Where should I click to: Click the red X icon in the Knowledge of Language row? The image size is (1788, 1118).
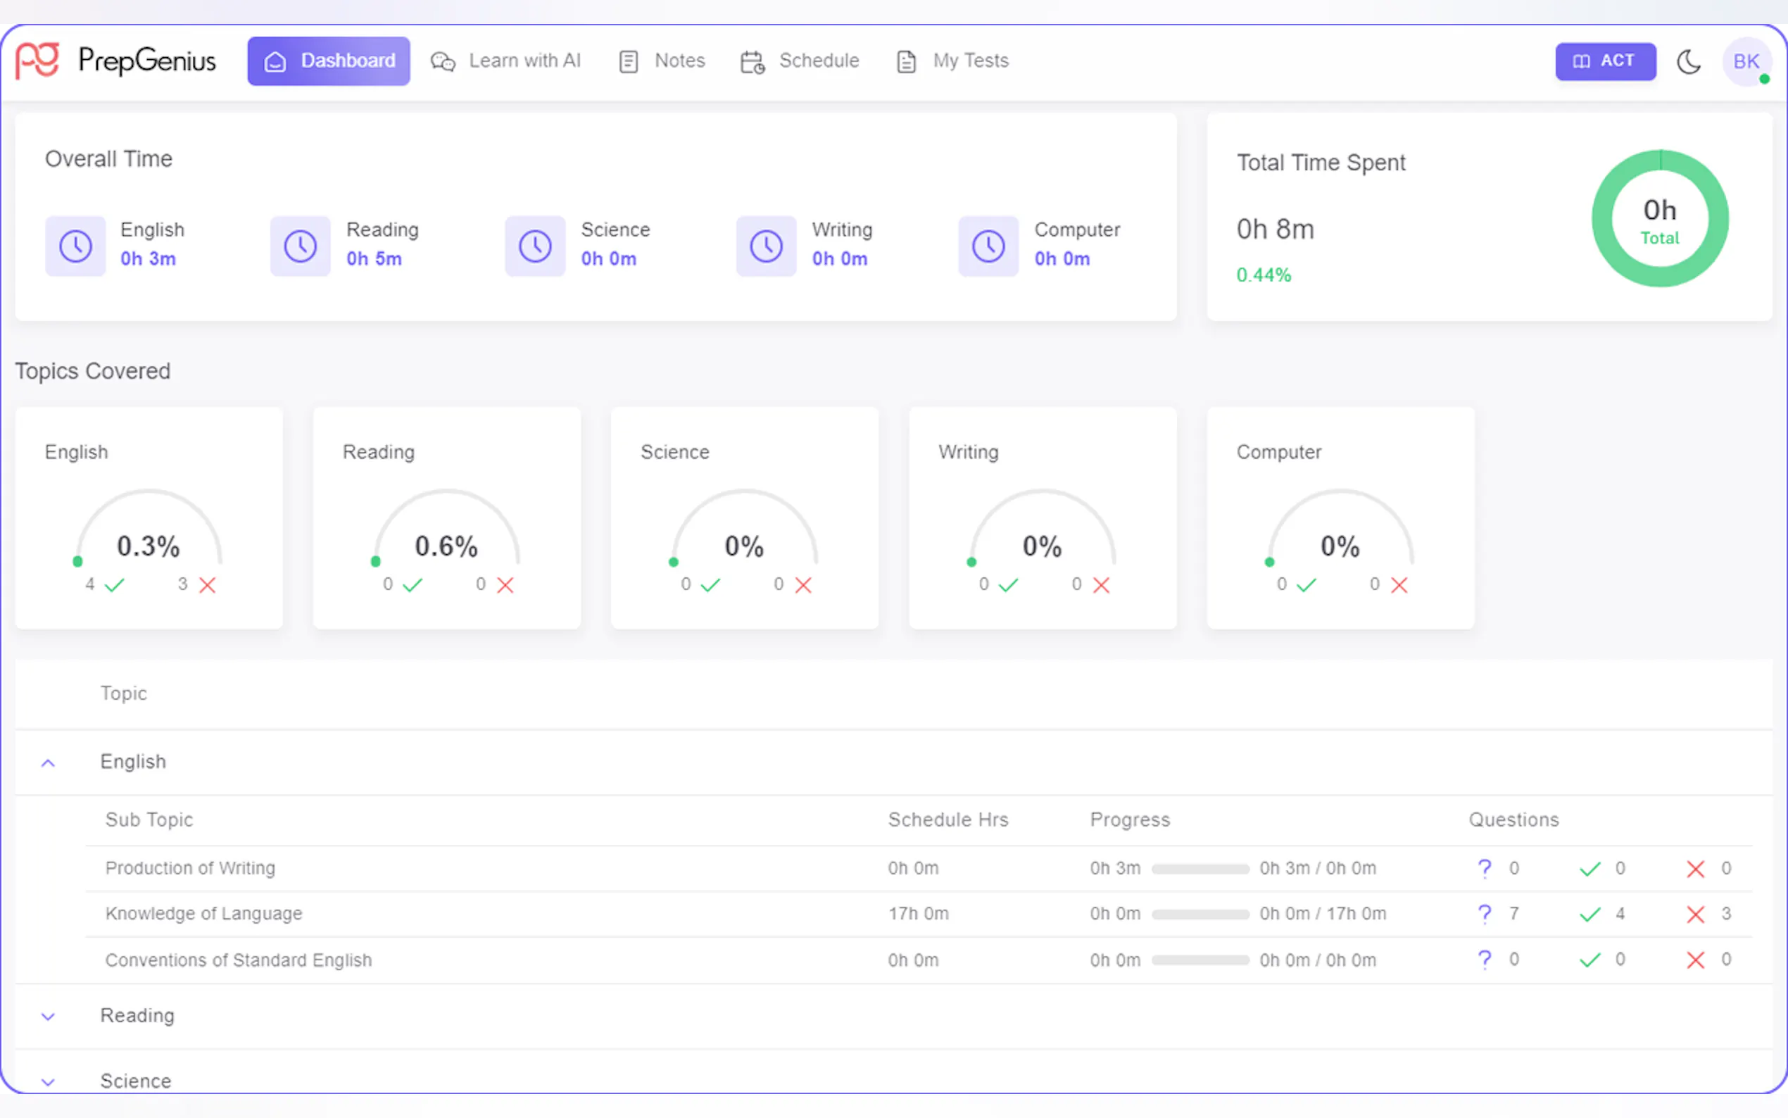coord(1696,914)
